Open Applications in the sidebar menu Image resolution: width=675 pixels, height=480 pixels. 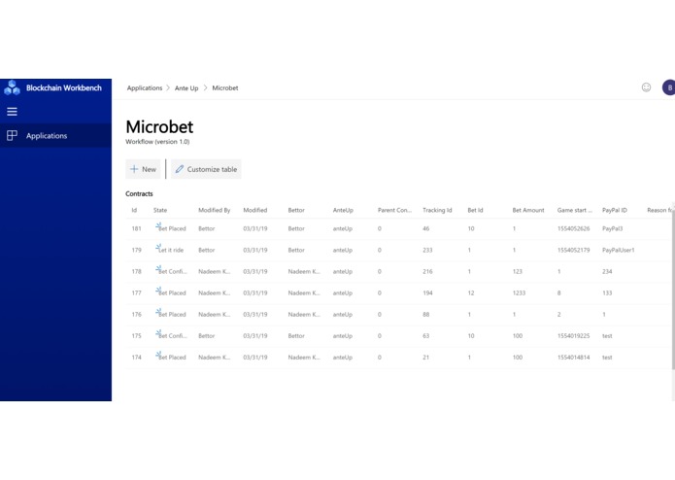(x=55, y=136)
